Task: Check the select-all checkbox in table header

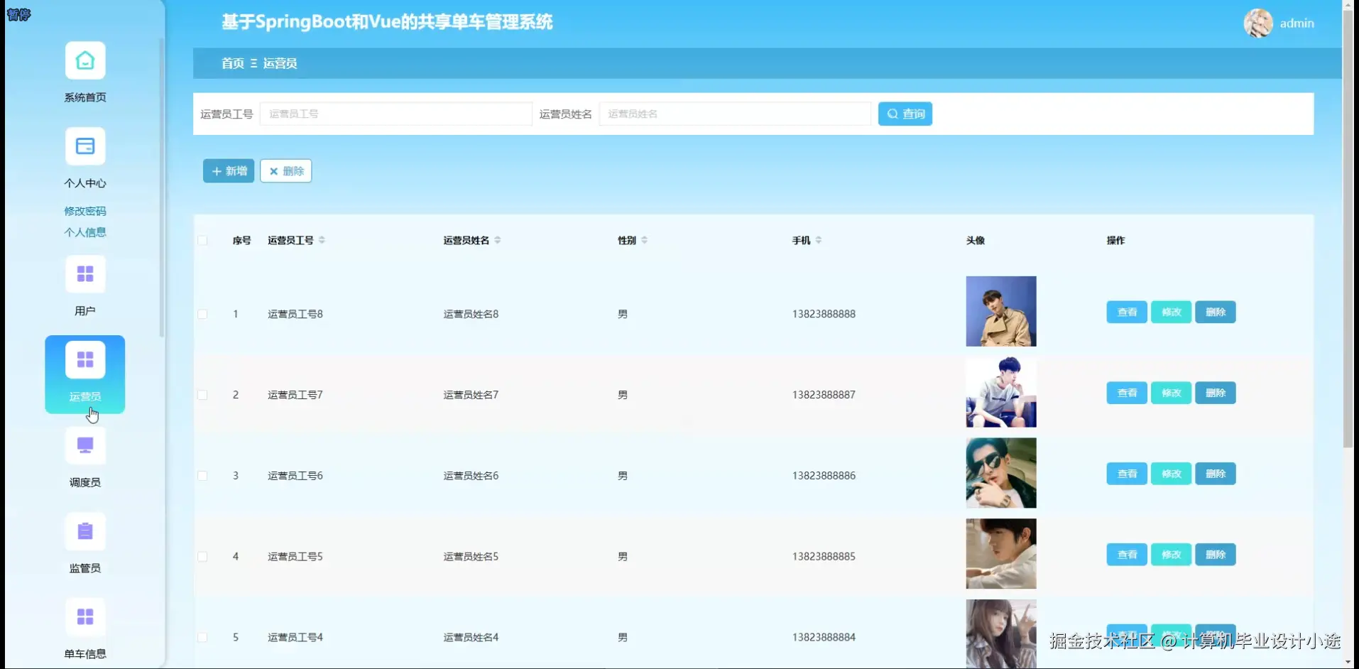Action: [202, 240]
